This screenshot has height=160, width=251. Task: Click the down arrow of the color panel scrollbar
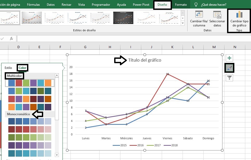(57, 155)
